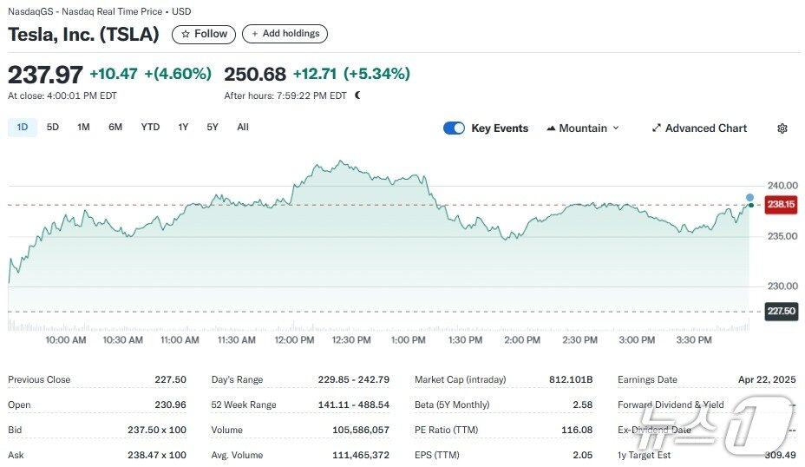Expand the Mountain chart style dropdown
Screen dimensions: 805x467
tap(616, 128)
